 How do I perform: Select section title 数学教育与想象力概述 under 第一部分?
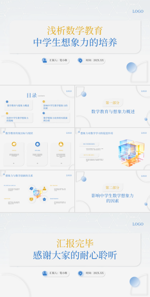(x=113, y=112)
